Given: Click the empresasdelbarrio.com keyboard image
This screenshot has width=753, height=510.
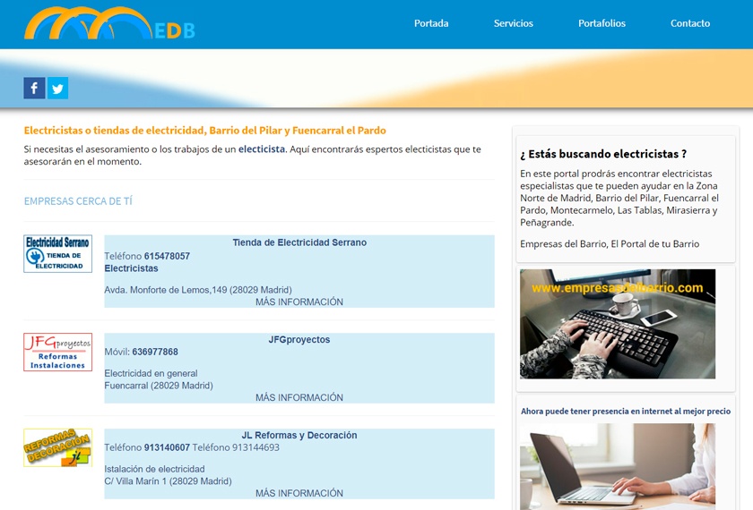Looking at the screenshot, I should [618, 324].
